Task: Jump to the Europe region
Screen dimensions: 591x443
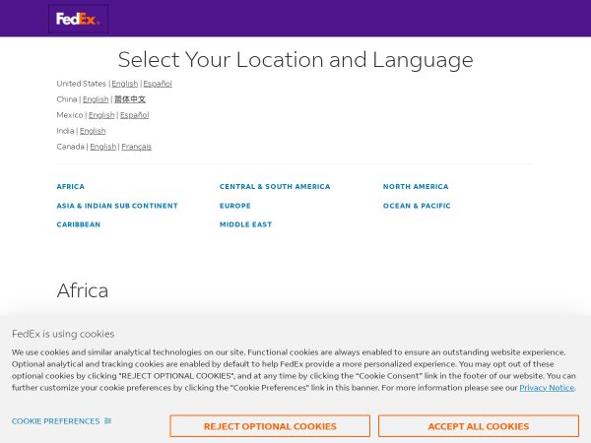Action: [x=235, y=206]
